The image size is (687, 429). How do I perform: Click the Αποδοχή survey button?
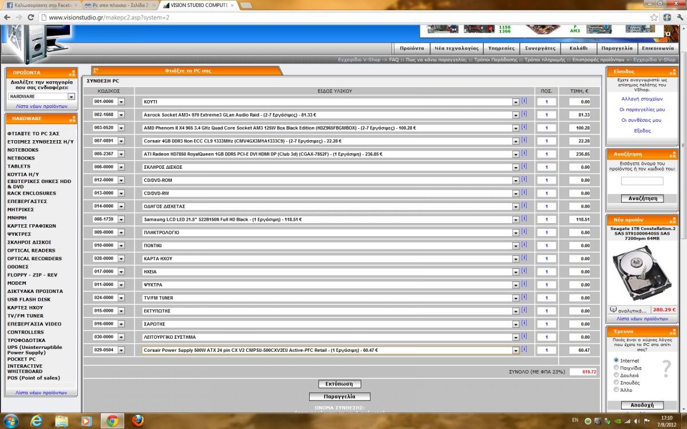pos(642,405)
